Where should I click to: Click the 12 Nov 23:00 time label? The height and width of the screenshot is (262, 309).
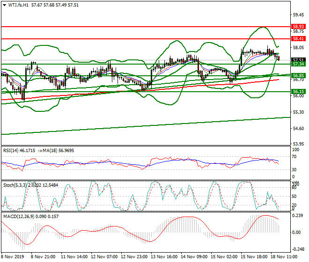tap(134, 257)
